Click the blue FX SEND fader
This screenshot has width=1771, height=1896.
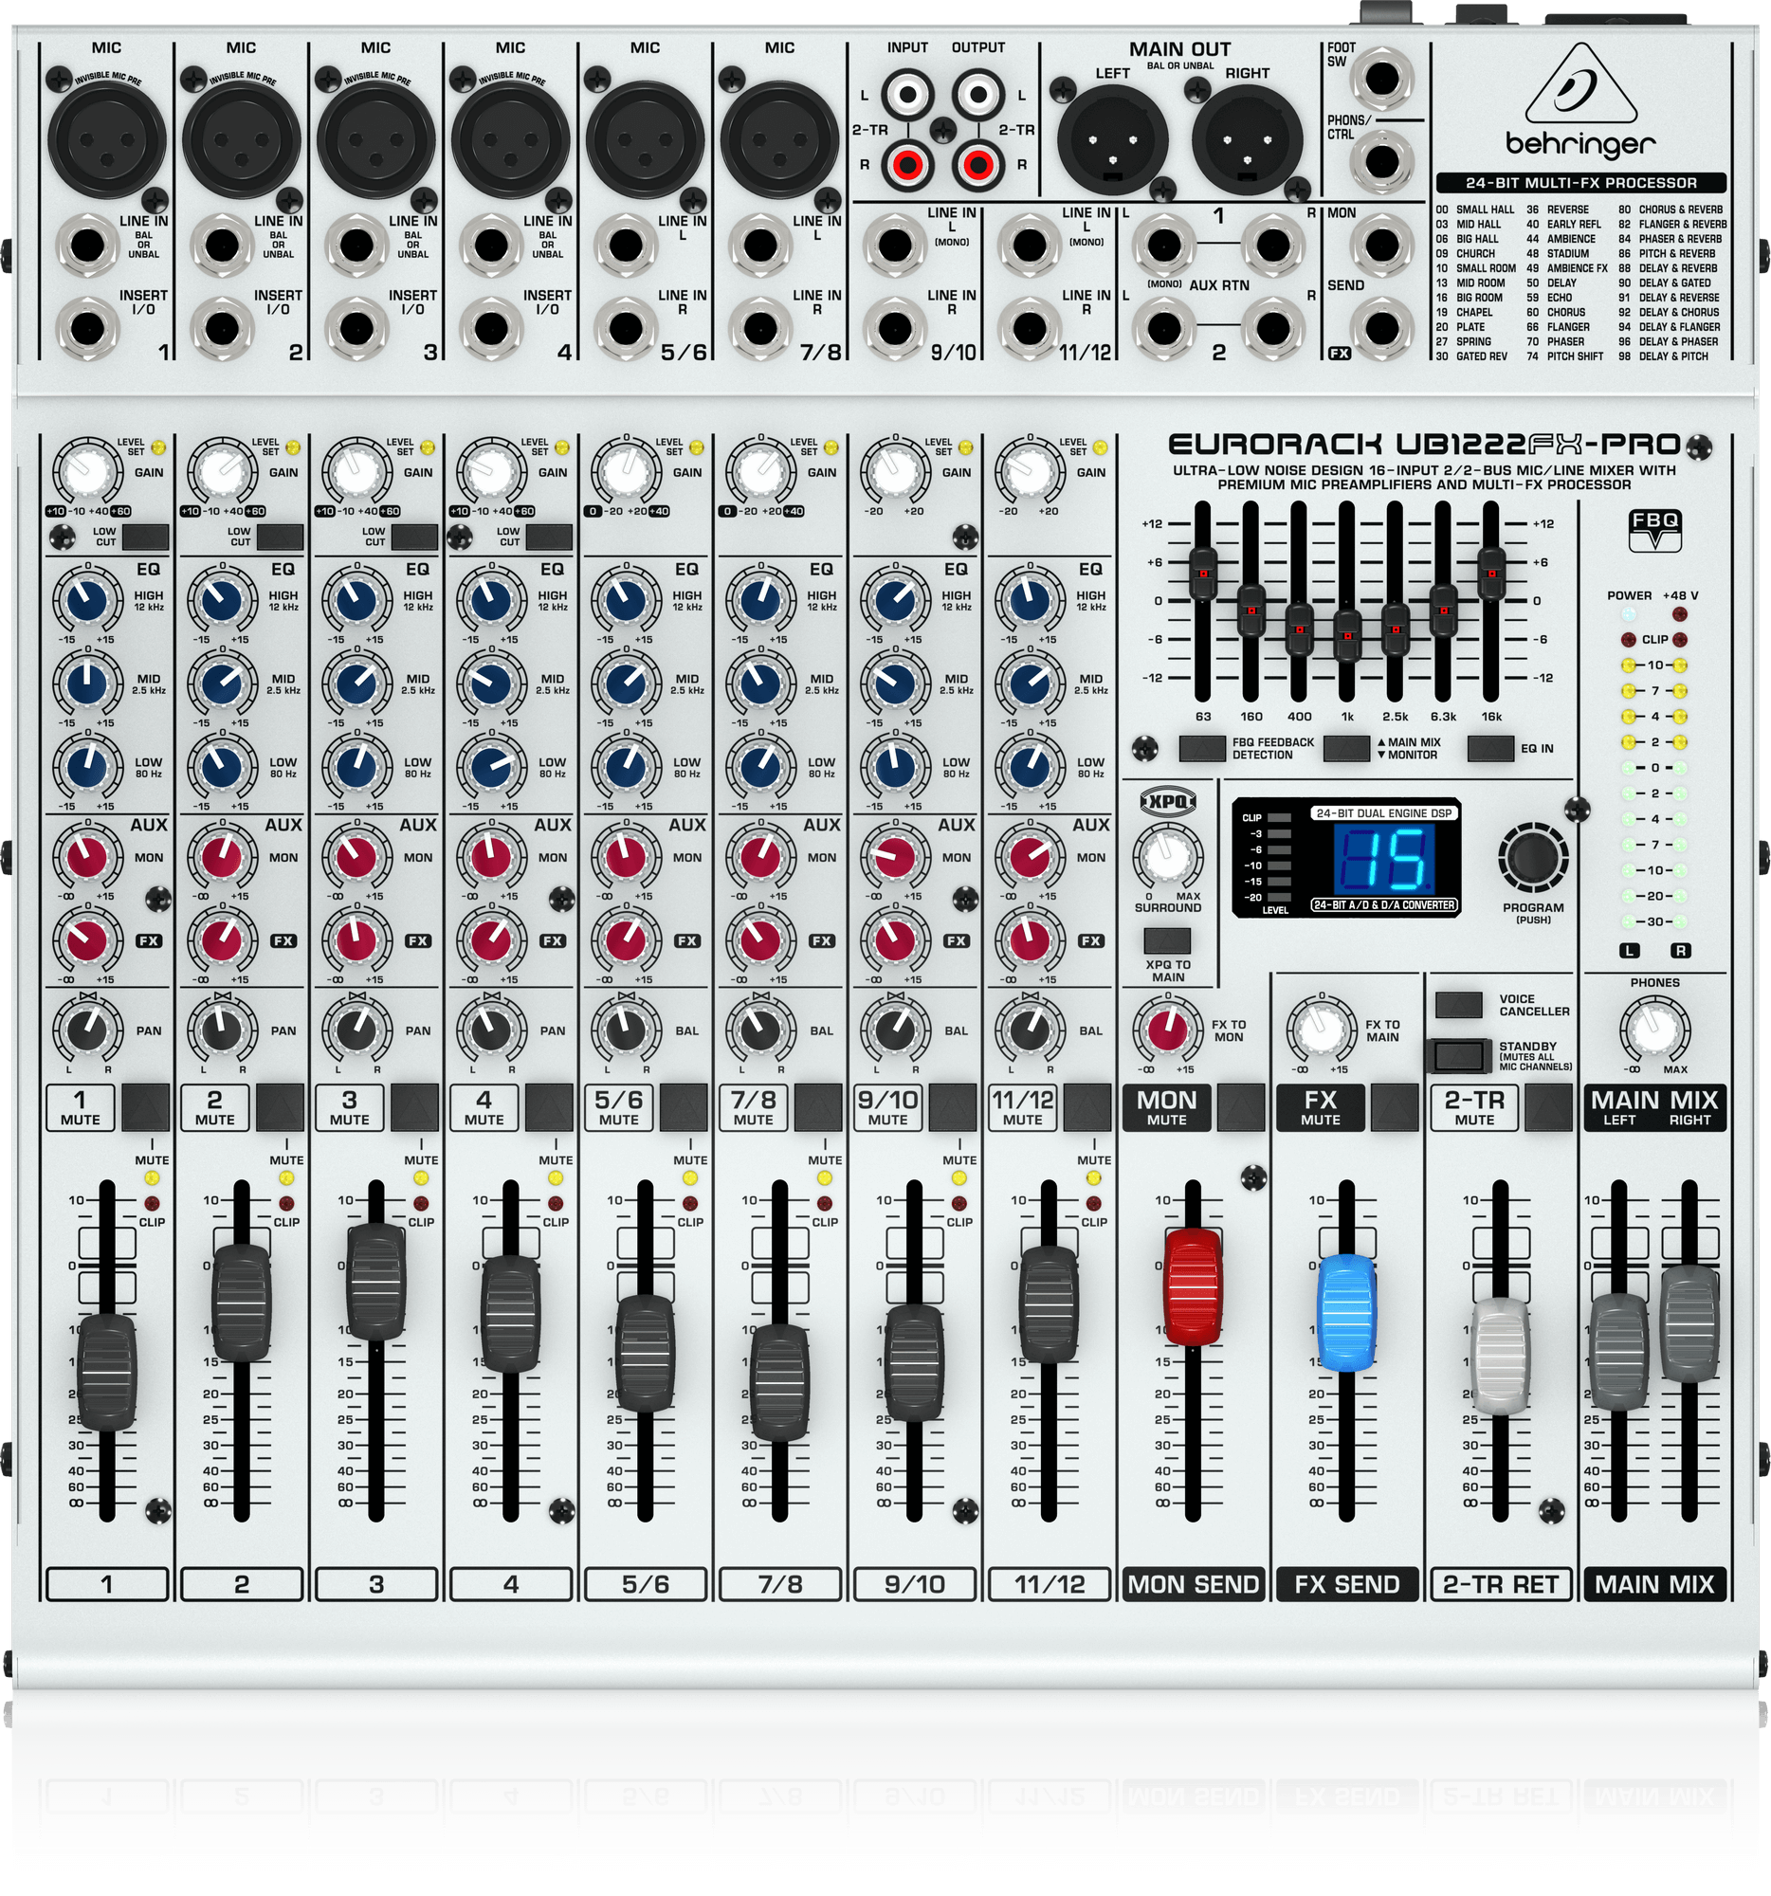1346,1313
